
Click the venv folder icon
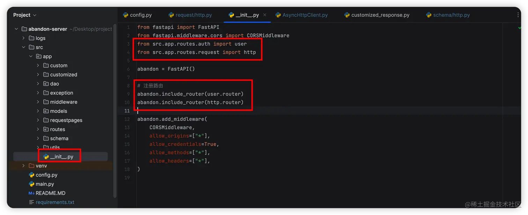31,166
